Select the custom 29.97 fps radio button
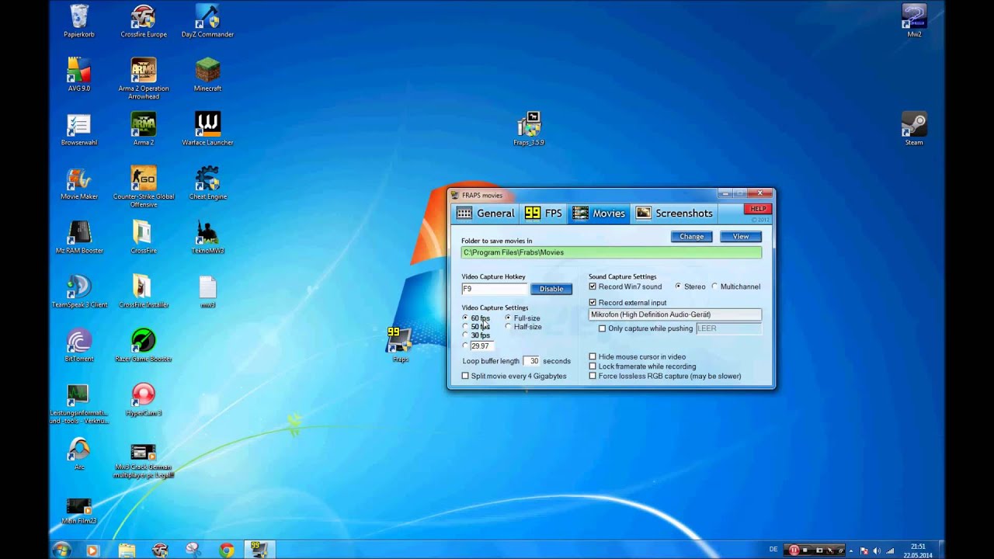The height and width of the screenshot is (559, 994). 465,345
